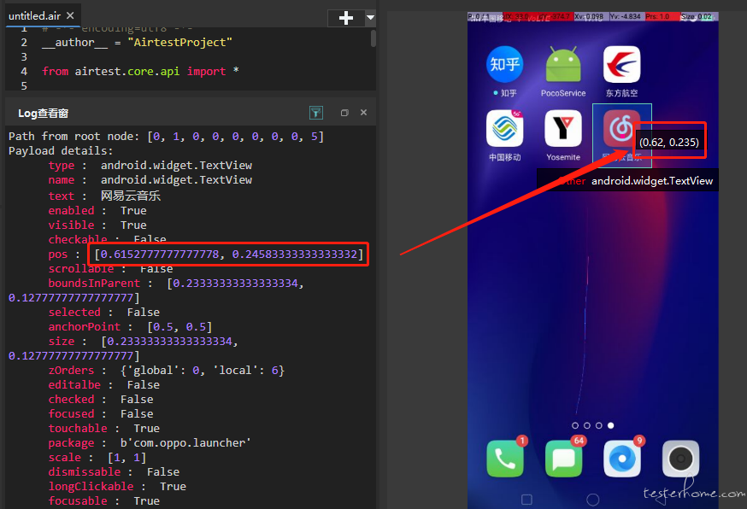Open the Camera app in dock
Image resolution: width=747 pixels, height=509 pixels.
681,459
